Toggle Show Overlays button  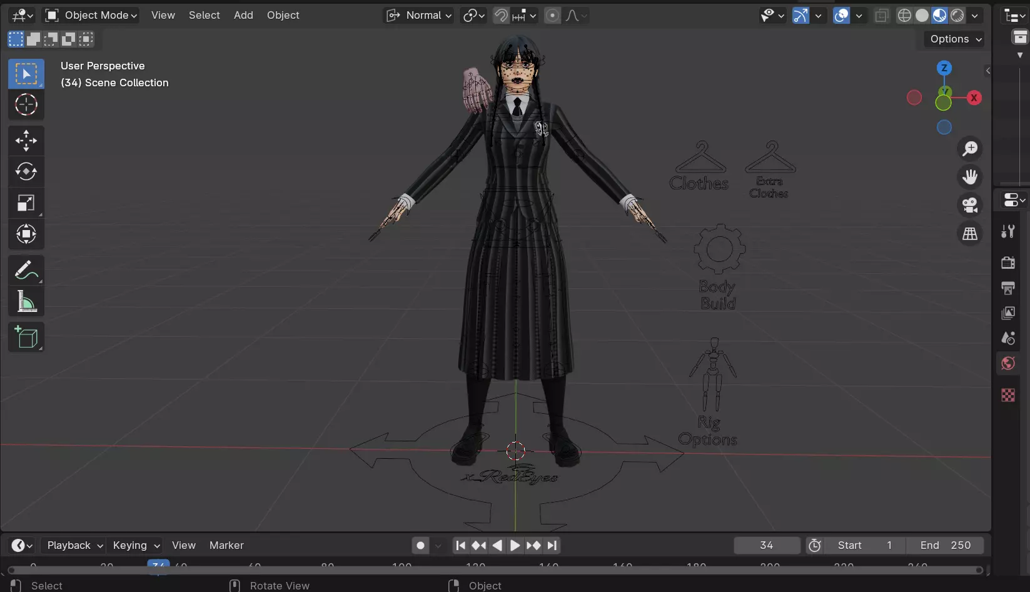(x=842, y=15)
